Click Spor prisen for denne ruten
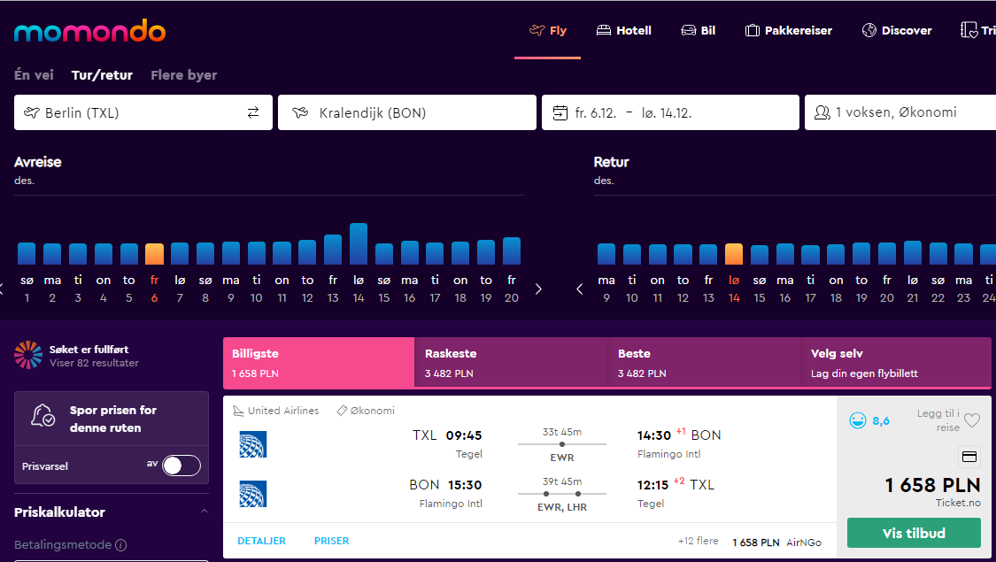This screenshot has width=996, height=562. 112,419
